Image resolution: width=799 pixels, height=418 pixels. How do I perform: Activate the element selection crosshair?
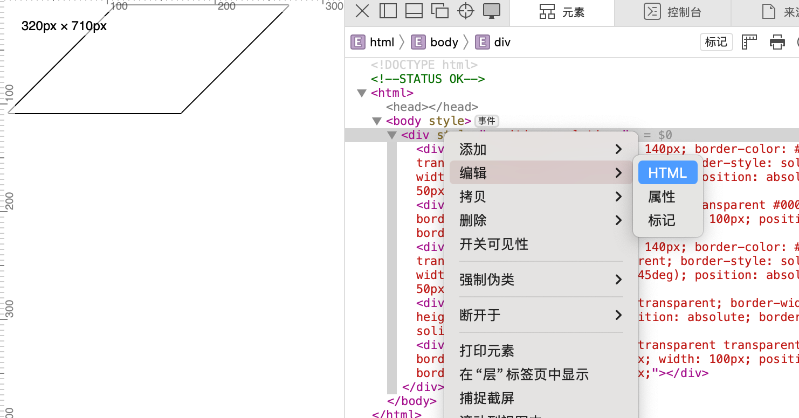click(466, 11)
